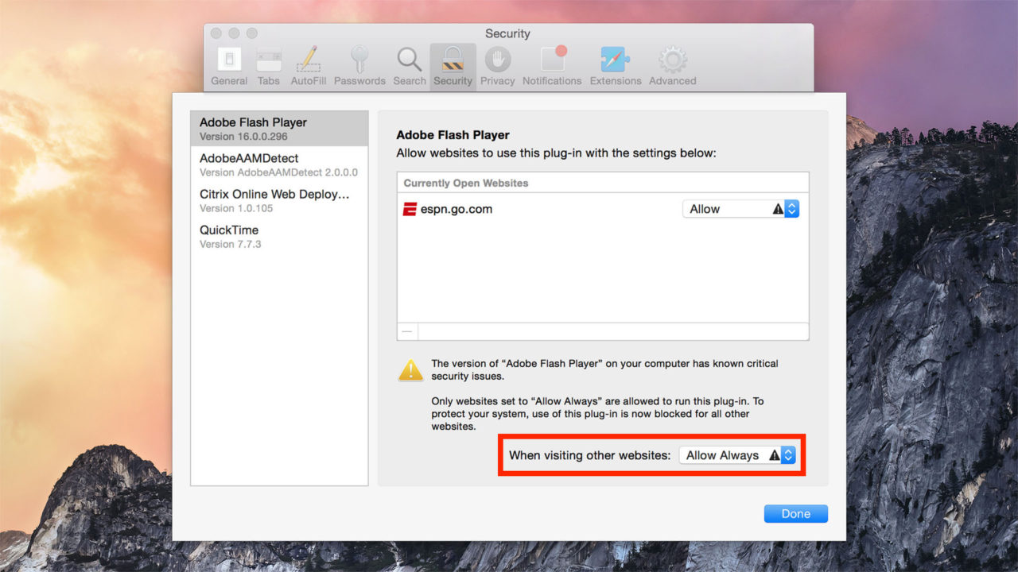Select the Security padlock icon
1018x572 pixels.
pos(453,60)
